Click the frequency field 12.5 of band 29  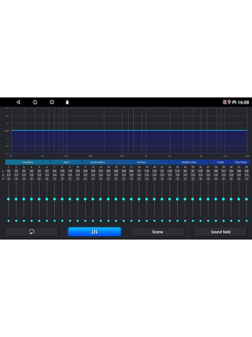224,171
